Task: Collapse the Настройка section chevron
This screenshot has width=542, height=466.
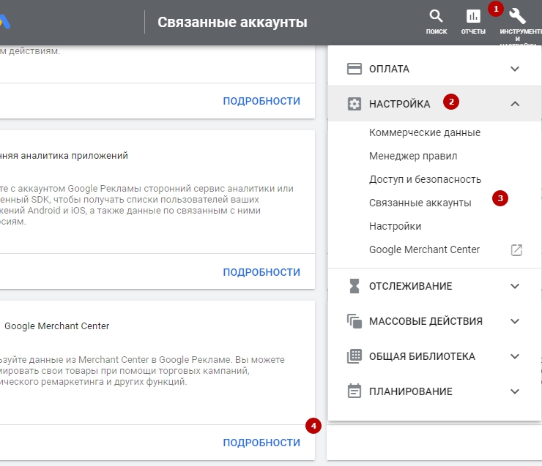Action: pos(515,104)
